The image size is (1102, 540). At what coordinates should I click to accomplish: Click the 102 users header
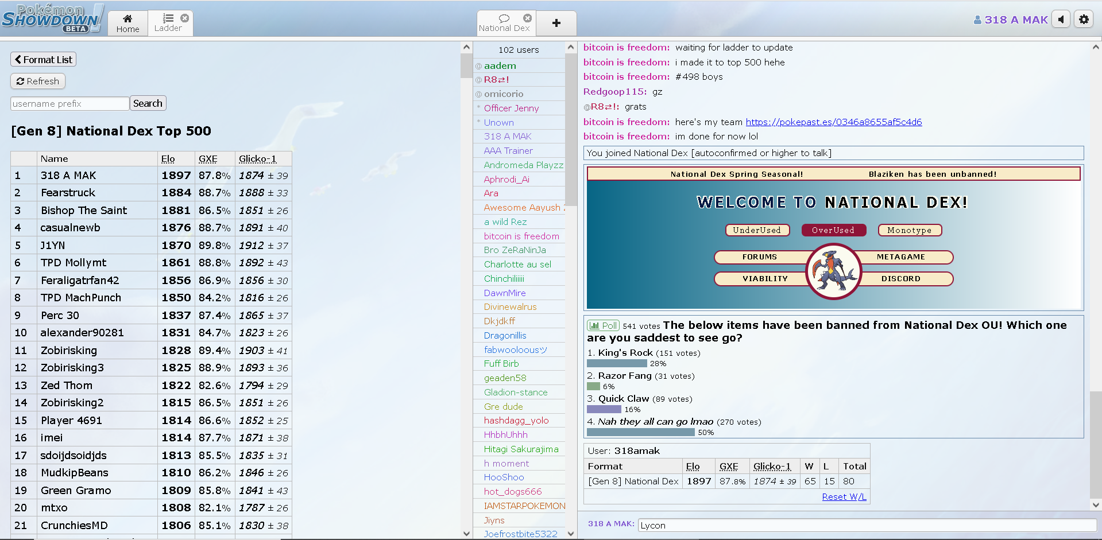tap(519, 50)
